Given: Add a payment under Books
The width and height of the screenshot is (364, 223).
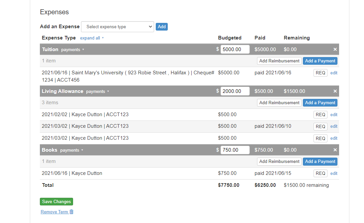Looking at the screenshot, I should [320, 161].
